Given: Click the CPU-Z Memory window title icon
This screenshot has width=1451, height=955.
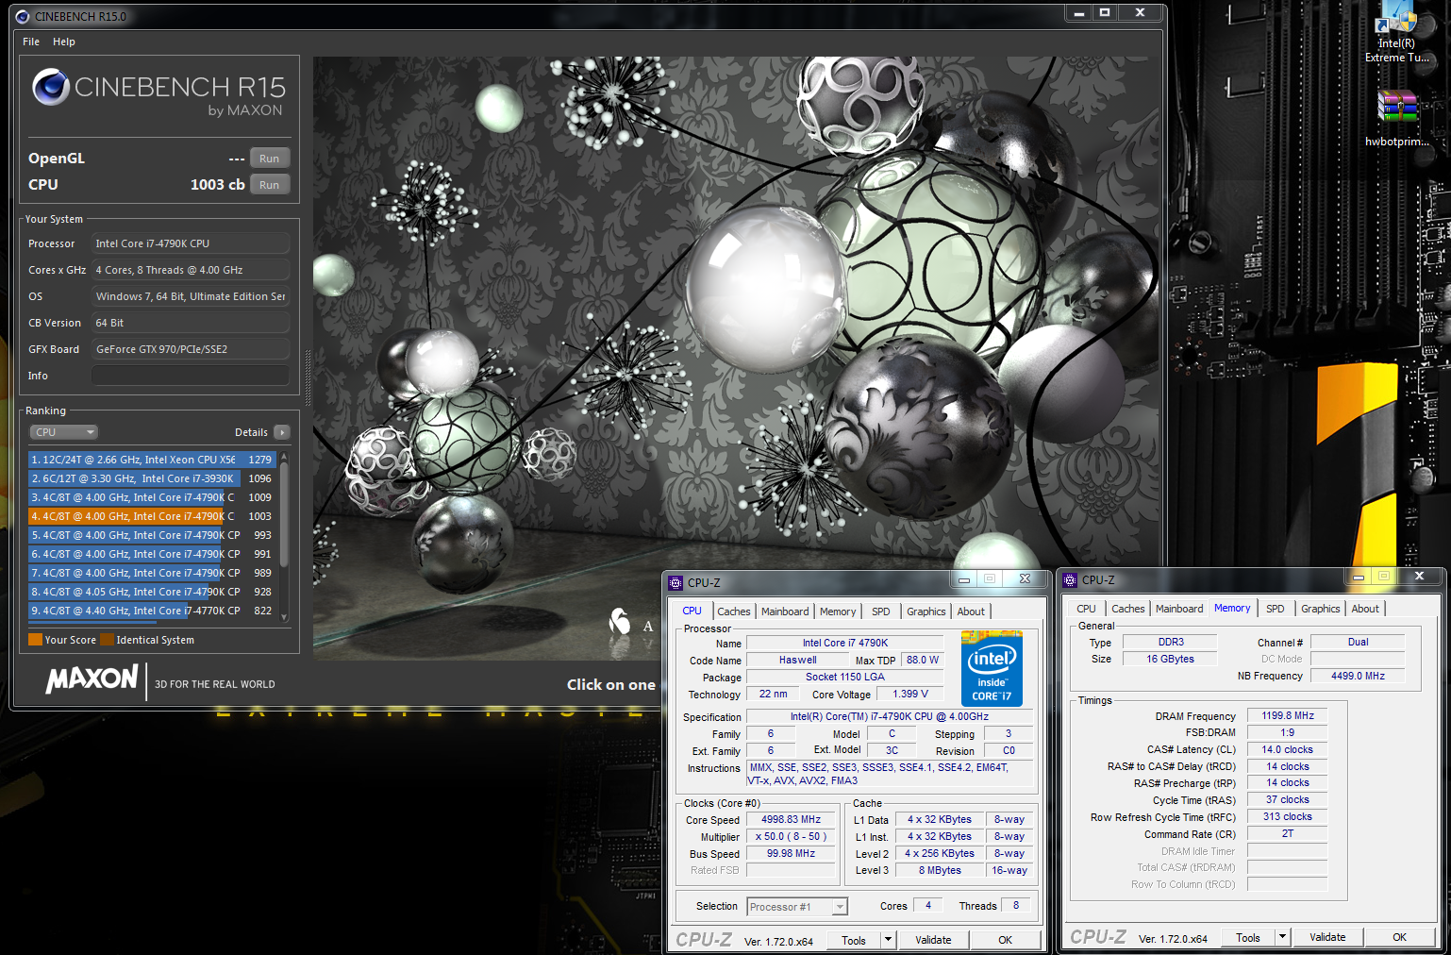Looking at the screenshot, I should point(1070,579).
